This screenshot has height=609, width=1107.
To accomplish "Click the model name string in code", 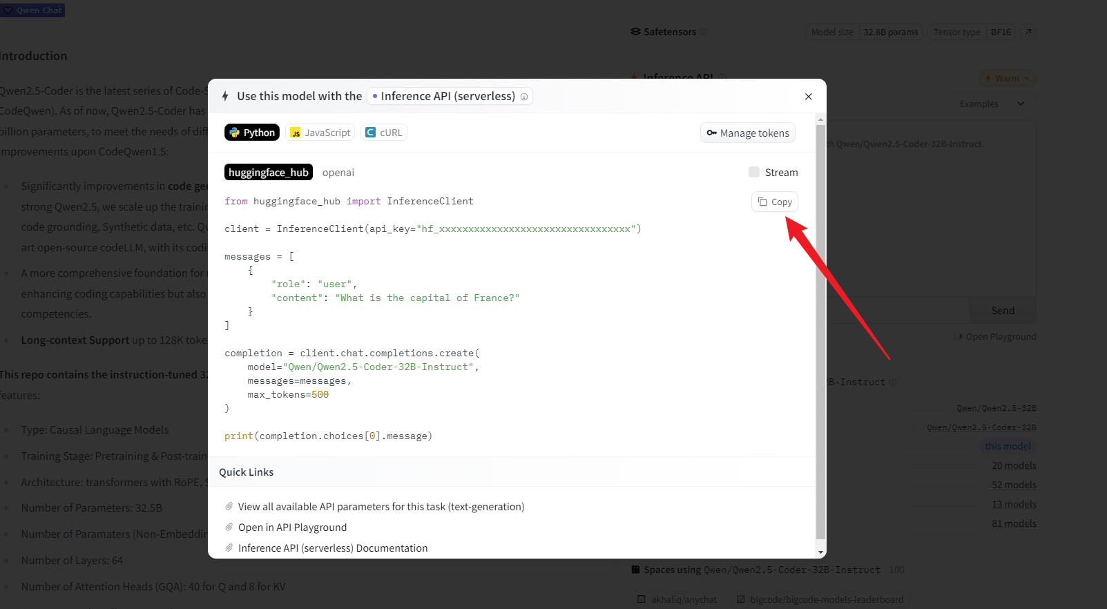I will point(378,367).
